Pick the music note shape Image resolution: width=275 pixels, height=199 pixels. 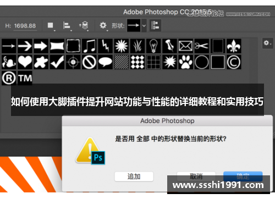coord(89,46)
